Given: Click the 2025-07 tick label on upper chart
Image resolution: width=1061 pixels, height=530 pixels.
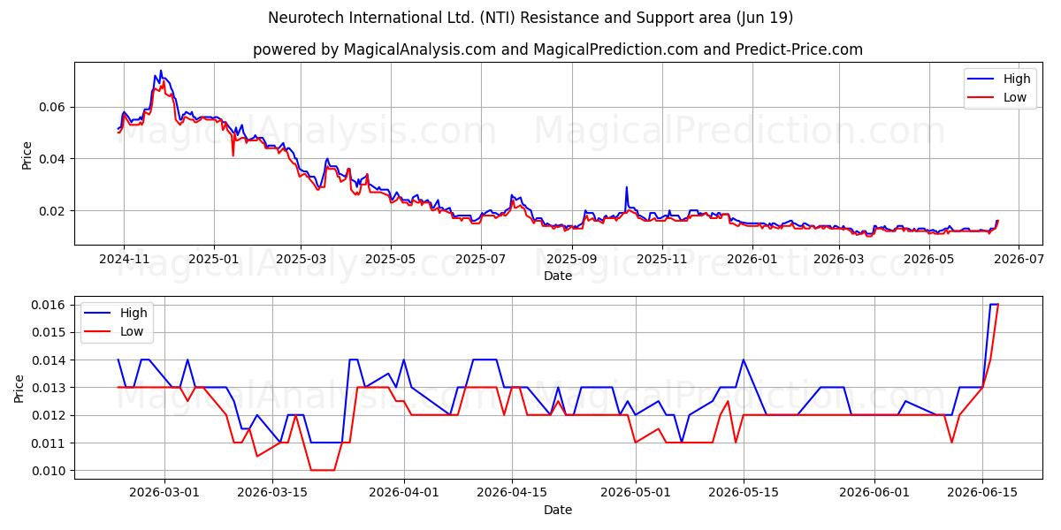Looking at the screenshot, I should (x=481, y=260).
